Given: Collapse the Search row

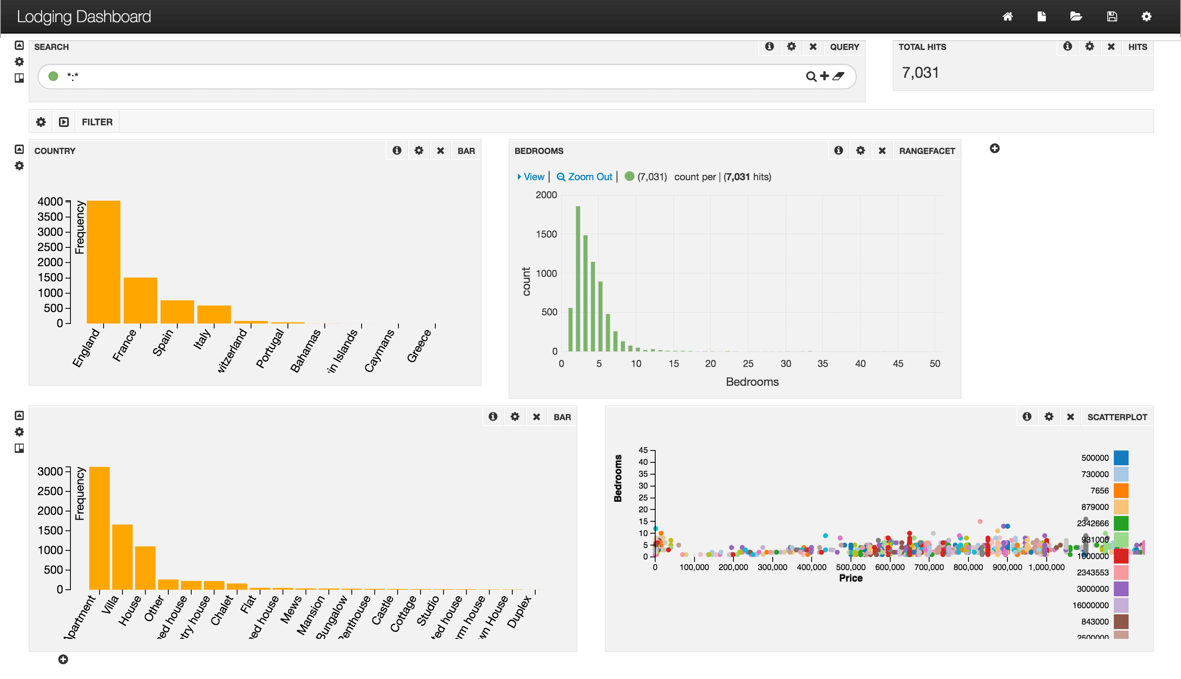Looking at the screenshot, I should pyautogui.click(x=19, y=45).
